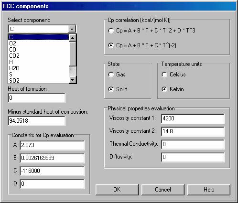238x203 pixels.
Task: Click the component list scrollbar thumb
Action: [x=73, y=53]
